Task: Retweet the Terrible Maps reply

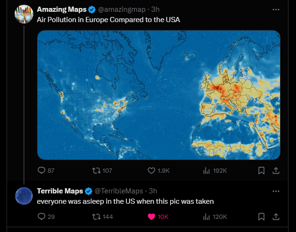Action: click(95, 216)
